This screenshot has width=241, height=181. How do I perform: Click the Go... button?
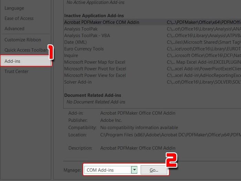154,170
